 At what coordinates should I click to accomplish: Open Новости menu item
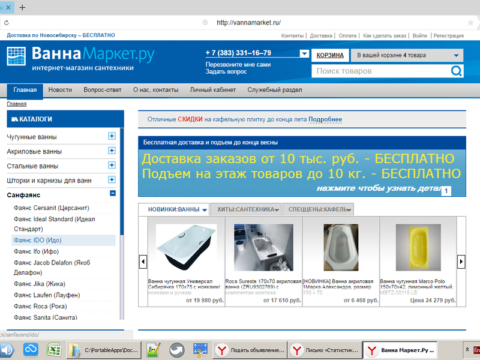pos(60,90)
